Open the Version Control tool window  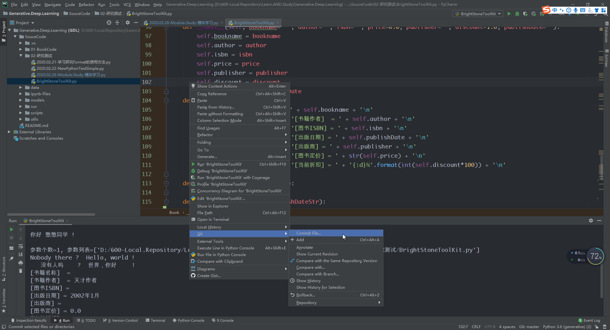(x=120, y=320)
